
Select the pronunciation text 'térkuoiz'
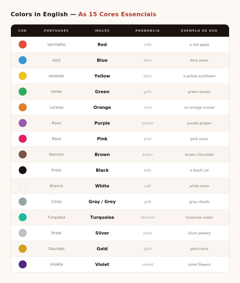pos(147,217)
